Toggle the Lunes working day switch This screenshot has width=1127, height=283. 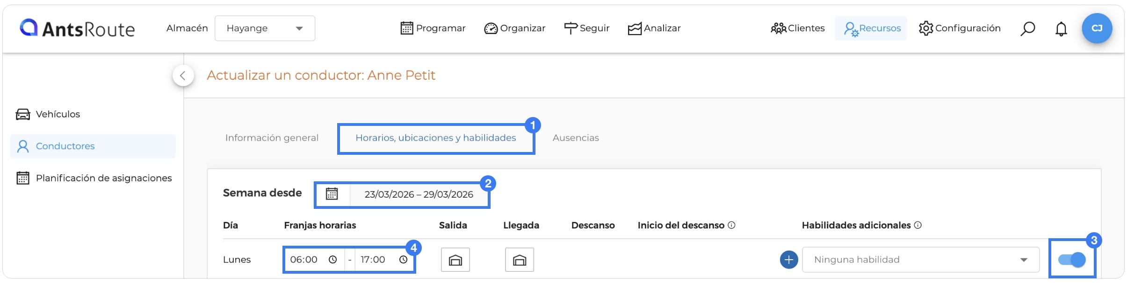1072,260
